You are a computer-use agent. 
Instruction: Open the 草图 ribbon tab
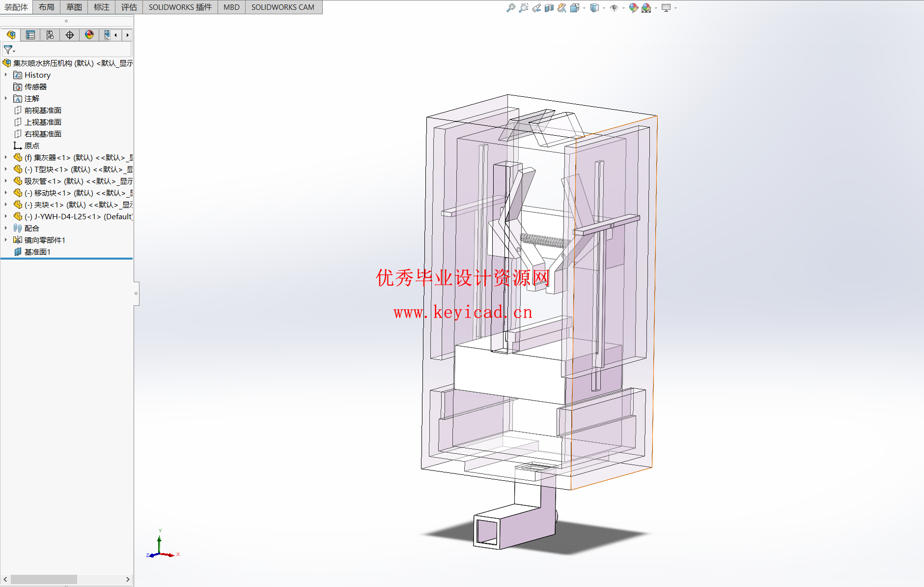(x=74, y=7)
